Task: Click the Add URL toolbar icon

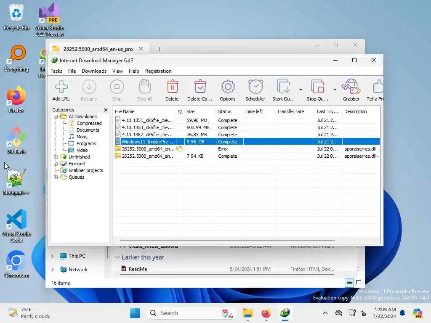Action: pos(61,87)
